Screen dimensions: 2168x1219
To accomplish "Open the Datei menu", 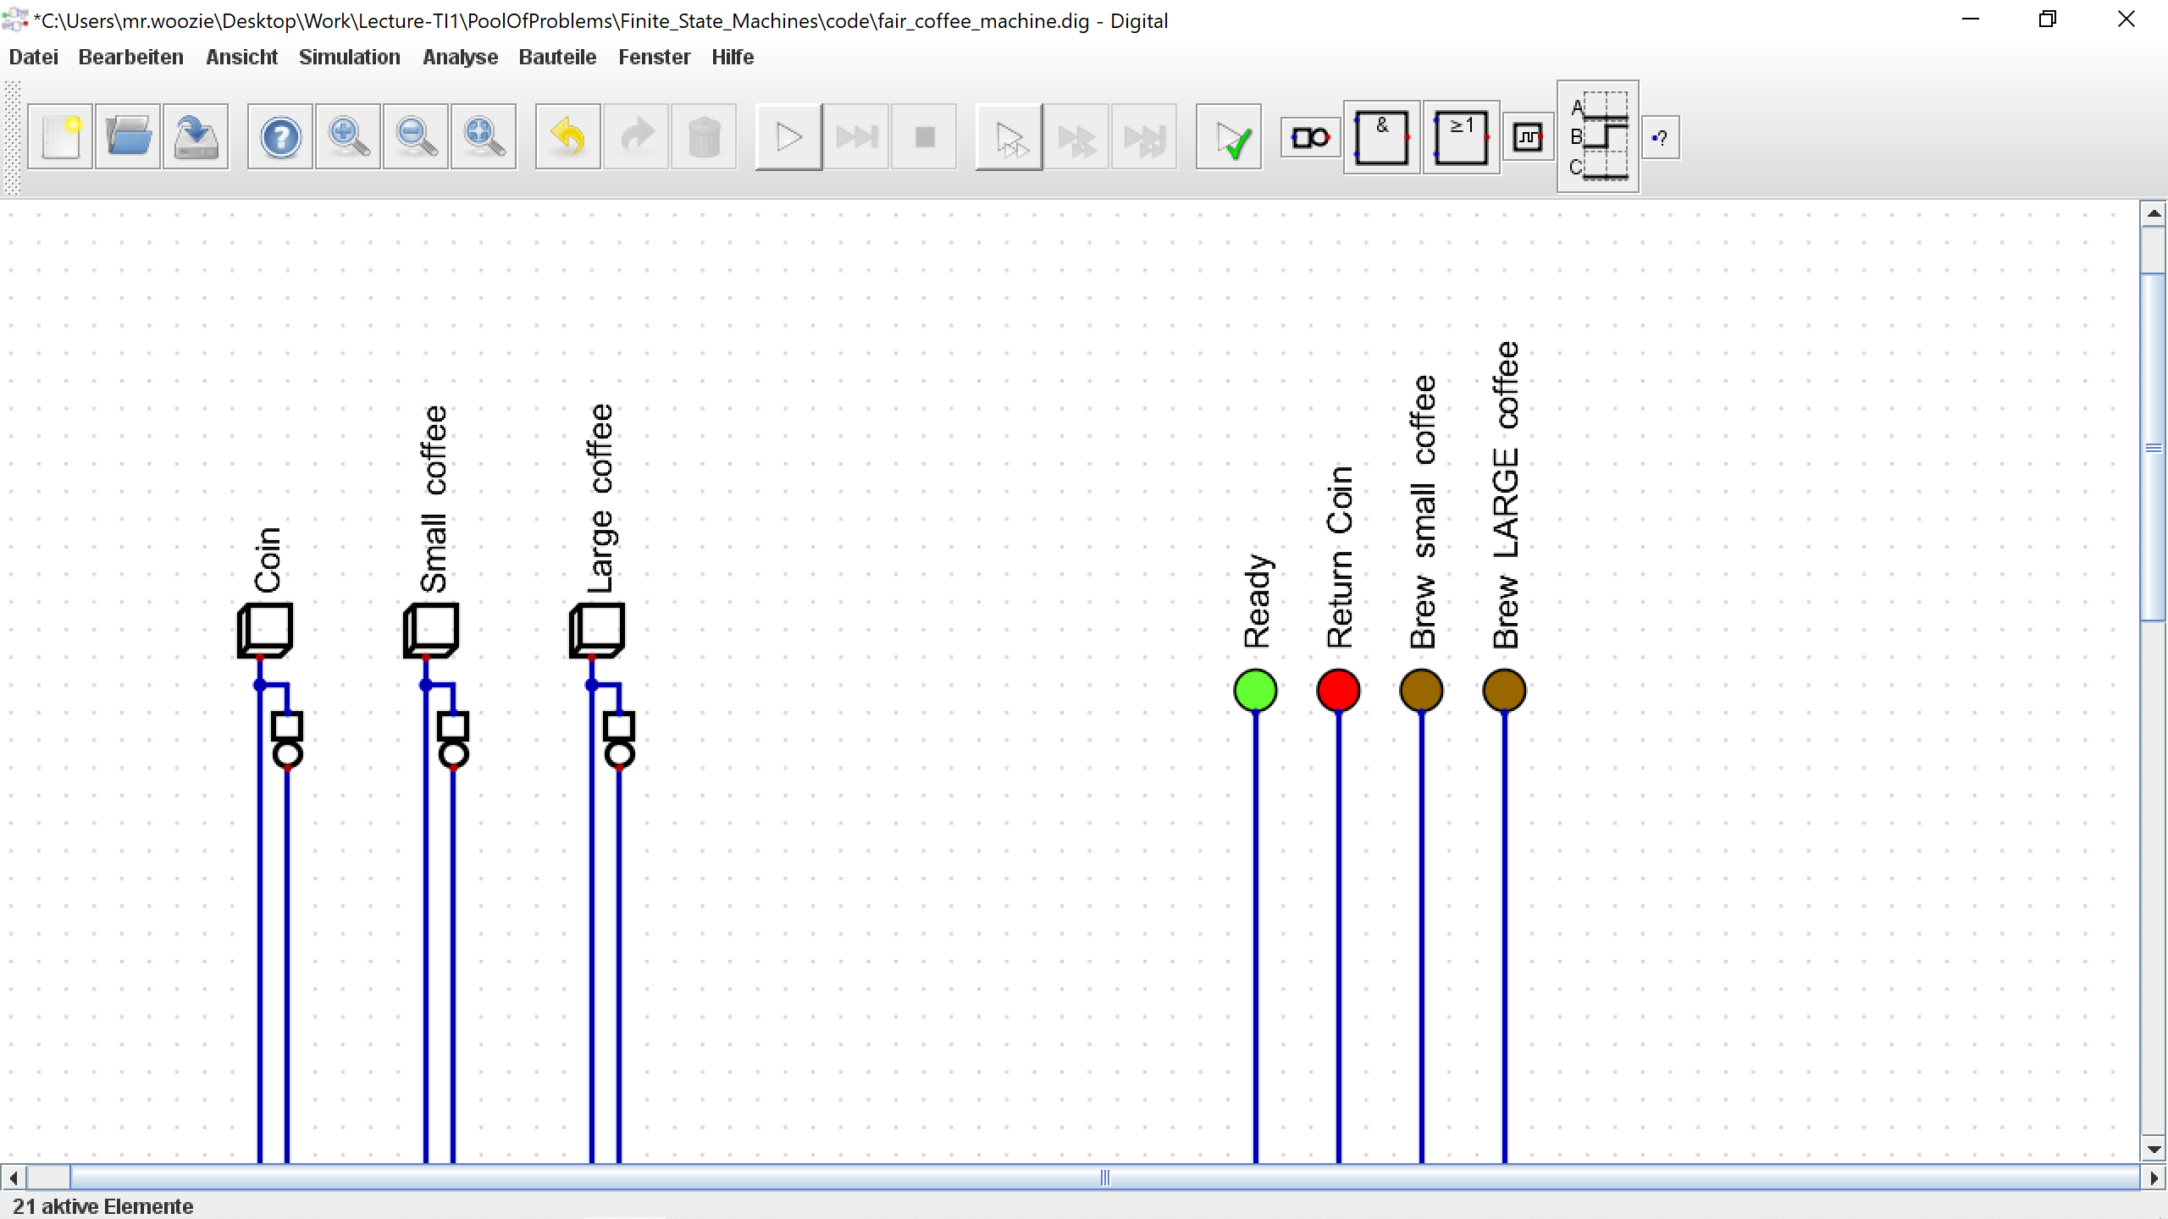I will pyautogui.click(x=34, y=57).
